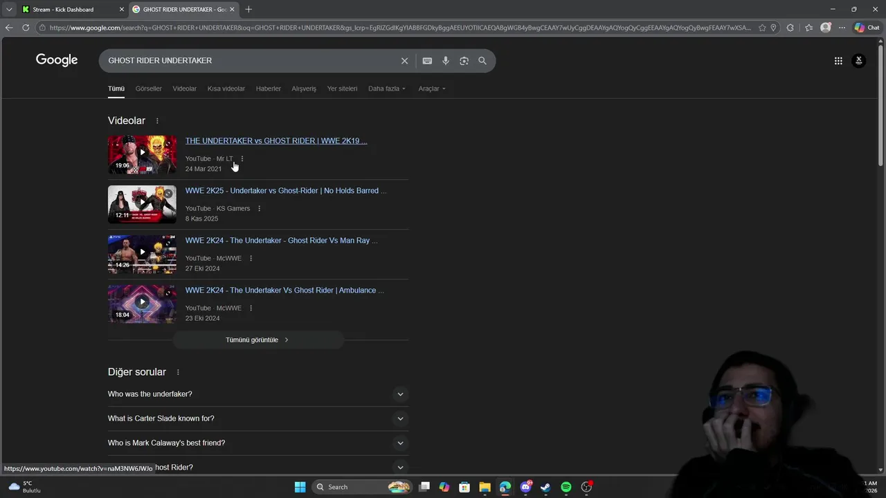886x498 pixels.
Task: Click the browser address bar URL
Action: [400, 28]
